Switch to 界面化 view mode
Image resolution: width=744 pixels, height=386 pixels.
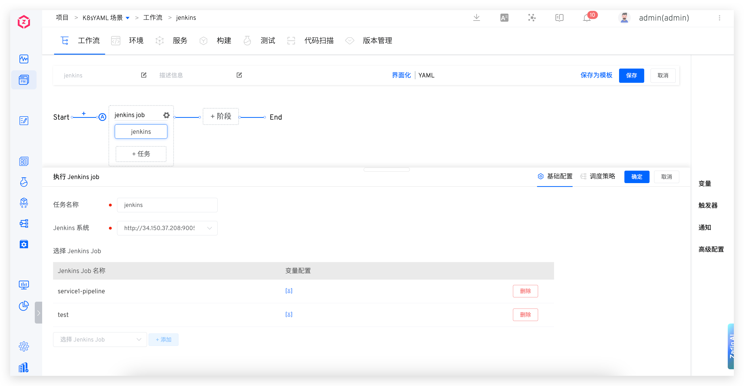coord(401,75)
